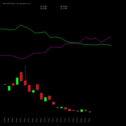This screenshot has width=126, height=126.
Task: Click the large red candle above 02 Jun
Action: click(x=21, y=77)
